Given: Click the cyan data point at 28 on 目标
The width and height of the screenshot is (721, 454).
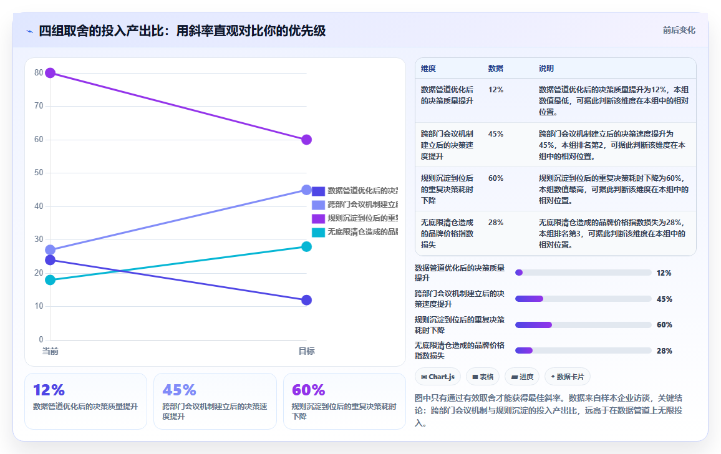Looking at the screenshot, I should (307, 246).
